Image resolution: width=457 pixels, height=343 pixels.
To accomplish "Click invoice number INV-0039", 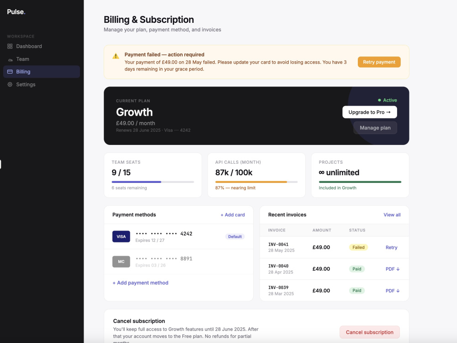I will pos(278,288).
